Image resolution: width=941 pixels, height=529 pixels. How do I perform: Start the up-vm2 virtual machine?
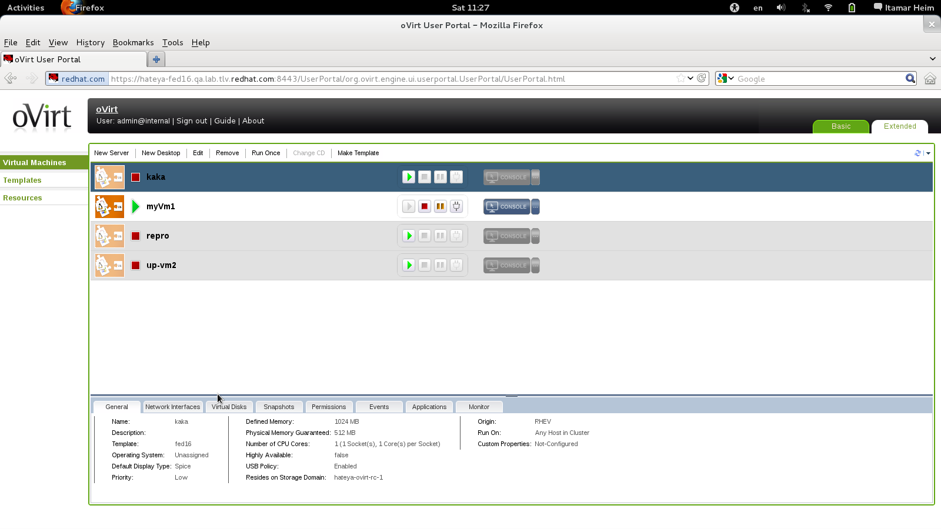tap(409, 265)
